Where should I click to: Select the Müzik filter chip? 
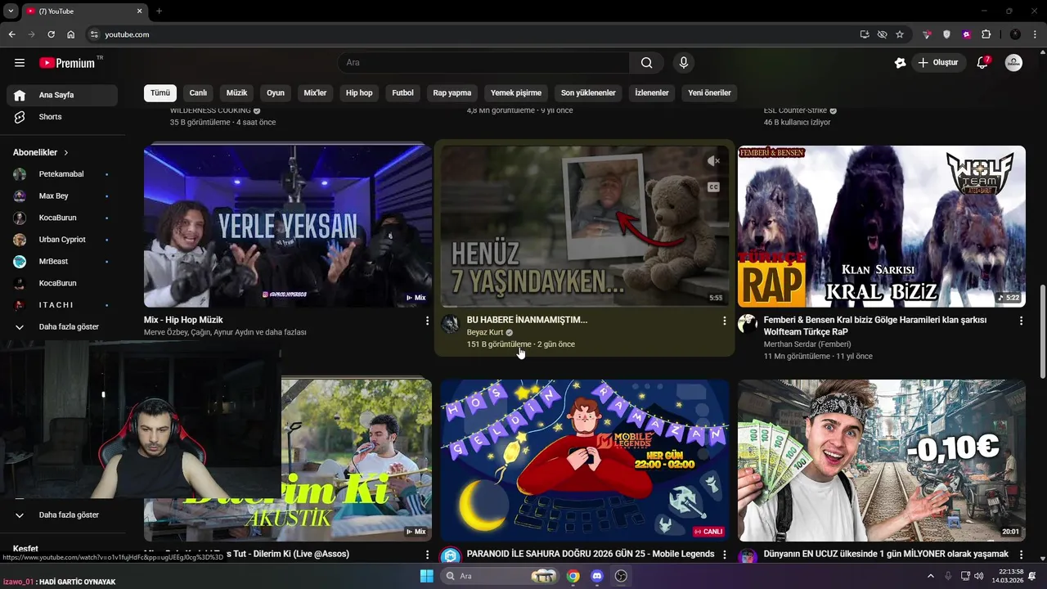click(x=236, y=92)
